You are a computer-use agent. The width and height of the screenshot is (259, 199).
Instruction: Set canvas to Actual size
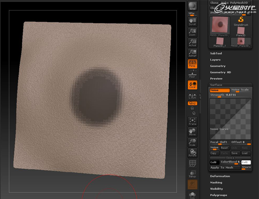coord(192,43)
